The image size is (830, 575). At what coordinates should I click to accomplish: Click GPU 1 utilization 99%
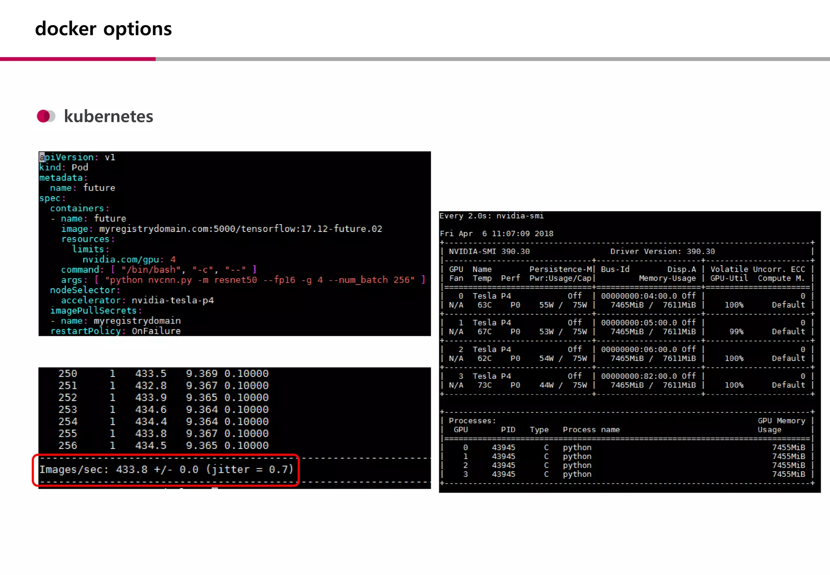tap(736, 332)
